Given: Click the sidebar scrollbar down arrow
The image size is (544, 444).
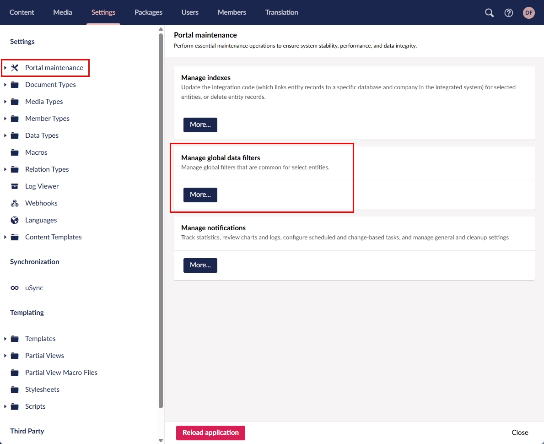Looking at the screenshot, I should 161,440.
